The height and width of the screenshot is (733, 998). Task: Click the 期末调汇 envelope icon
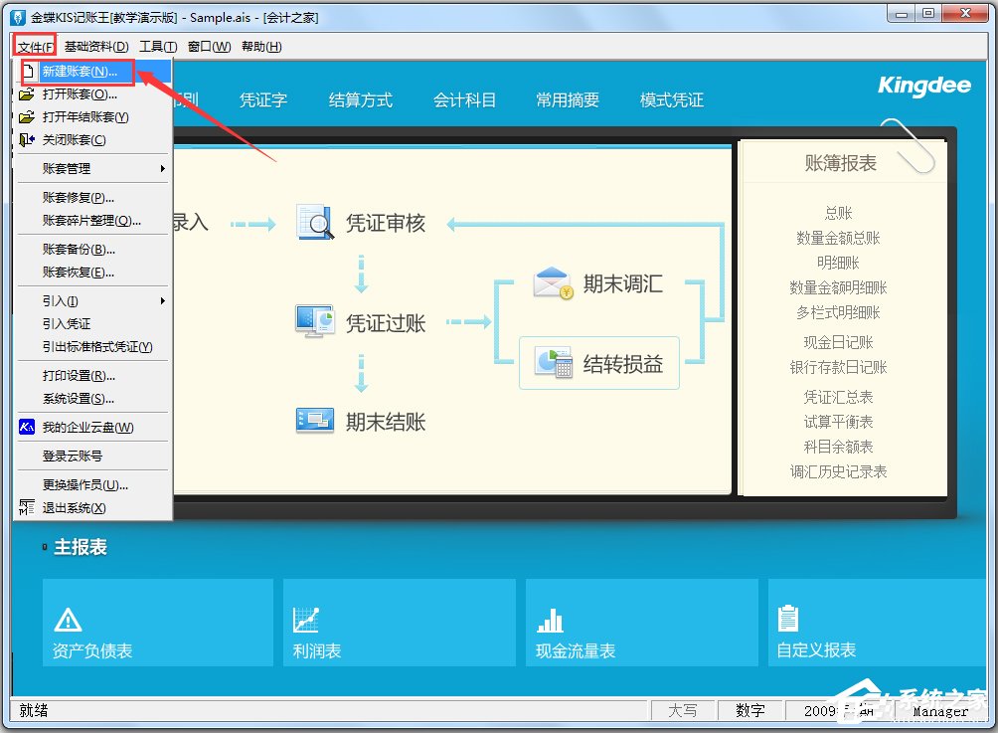coord(553,283)
